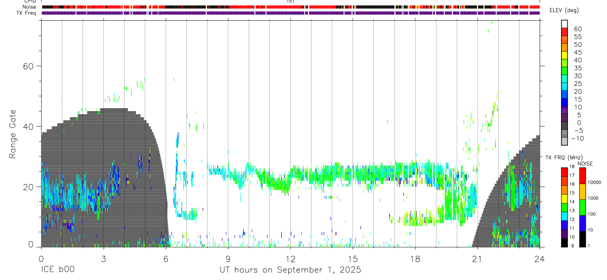
Task: Click the x-axis tick label 24
Action: [x=539, y=258]
